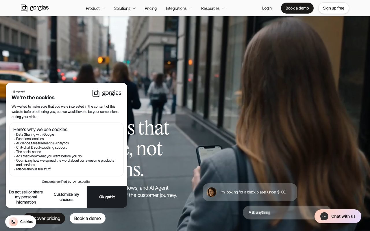Click 'Here's why we use cookies.' heading
This screenshot has width=370, height=231.
(x=41, y=129)
